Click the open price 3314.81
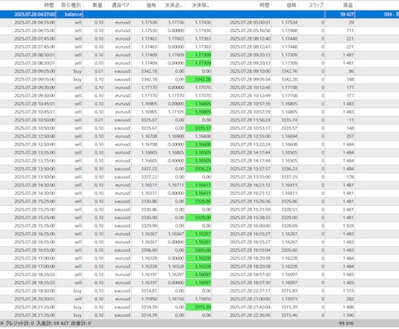Image resolution: width=399 pixels, height=329 pixels. click(x=149, y=291)
